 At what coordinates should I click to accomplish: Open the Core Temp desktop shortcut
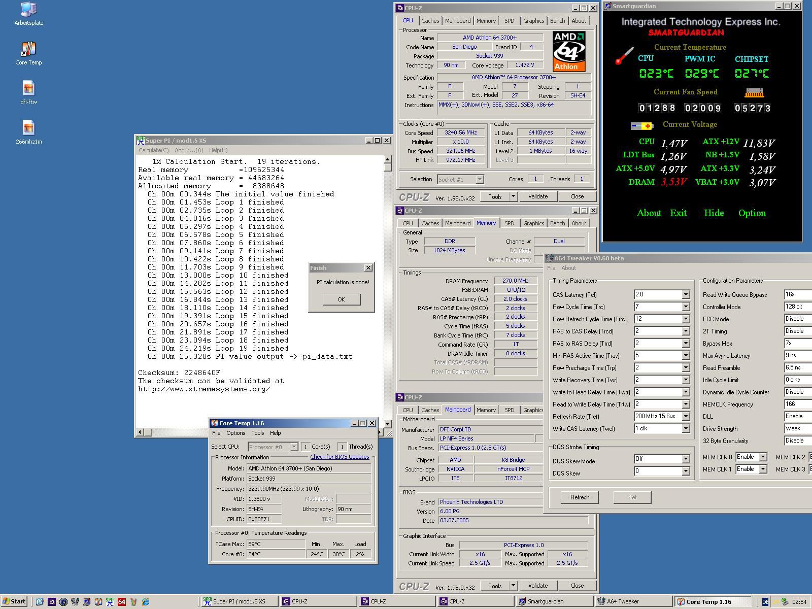[28, 53]
